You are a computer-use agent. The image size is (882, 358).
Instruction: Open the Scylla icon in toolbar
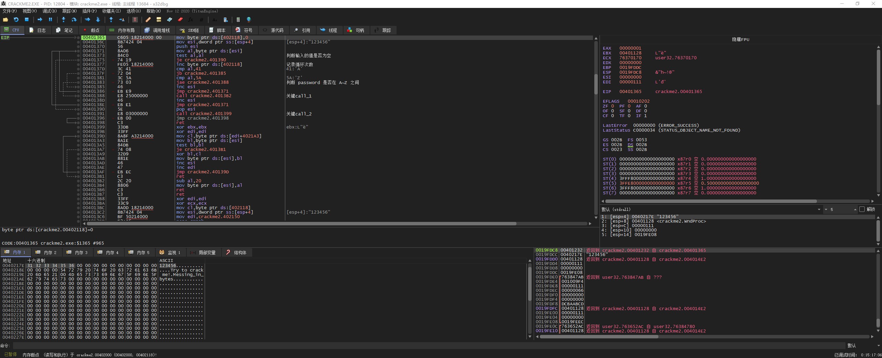(135, 20)
